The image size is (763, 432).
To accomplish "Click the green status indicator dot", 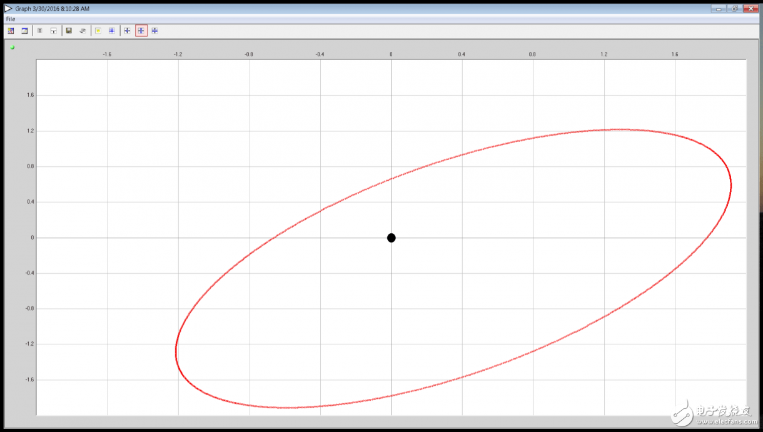I will (13, 47).
